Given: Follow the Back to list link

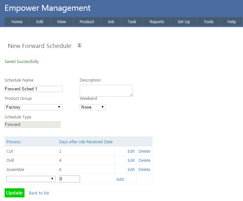Looking at the screenshot, I should (x=39, y=193).
